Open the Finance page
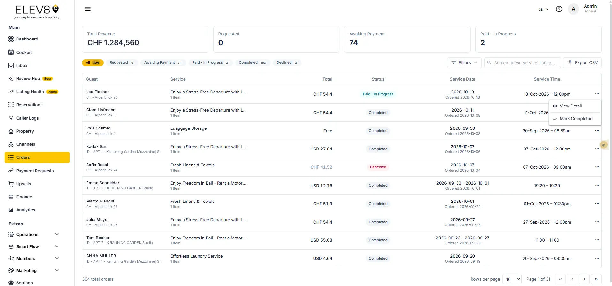This screenshot has width=612, height=286. (x=37, y=197)
